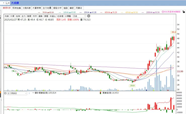Switch to the 筆記 tab
Screen dimensions: 186x114
[x=72, y=8]
